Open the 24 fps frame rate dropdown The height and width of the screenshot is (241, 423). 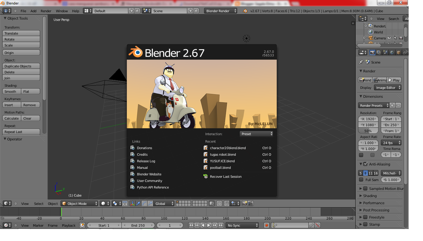click(391, 143)
